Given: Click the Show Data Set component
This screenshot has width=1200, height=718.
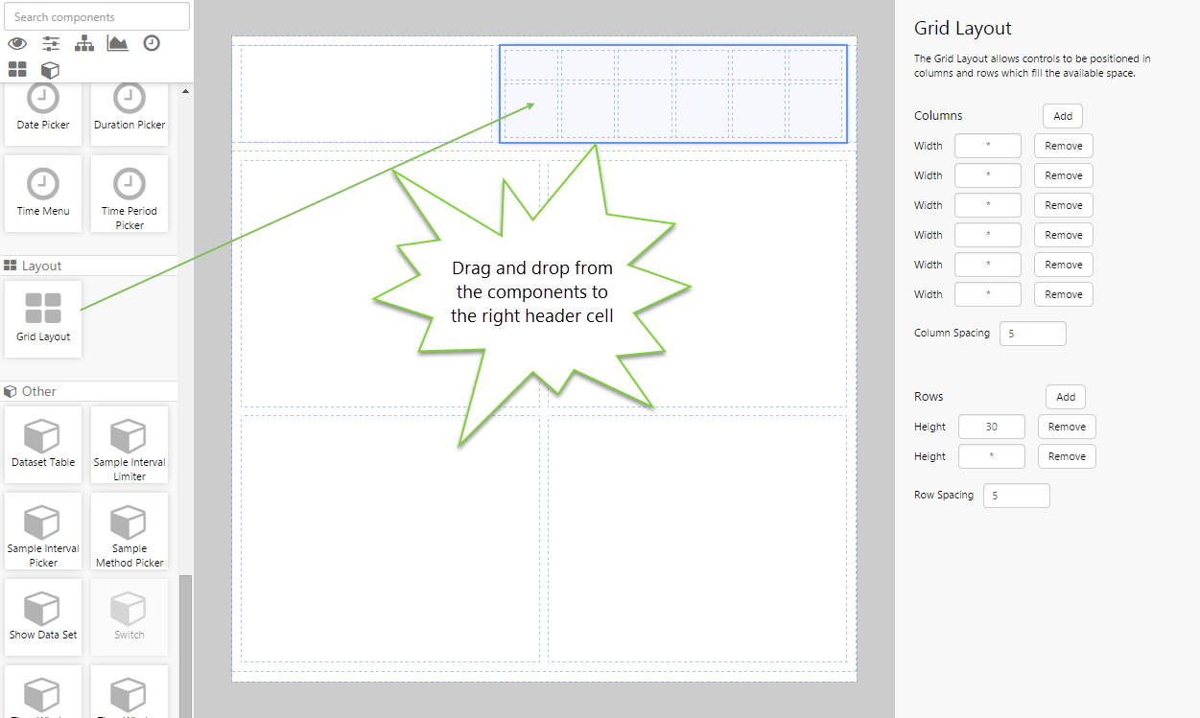Looking at the screenshot, I should pos(43,616).
